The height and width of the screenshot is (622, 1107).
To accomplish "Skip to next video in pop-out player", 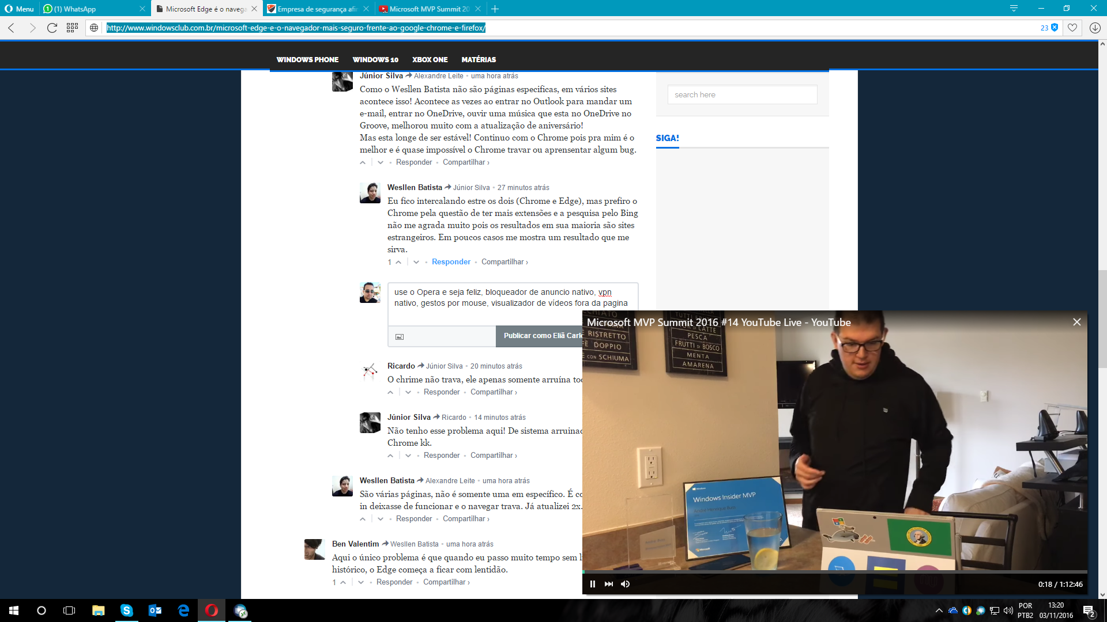I will 608,584.
